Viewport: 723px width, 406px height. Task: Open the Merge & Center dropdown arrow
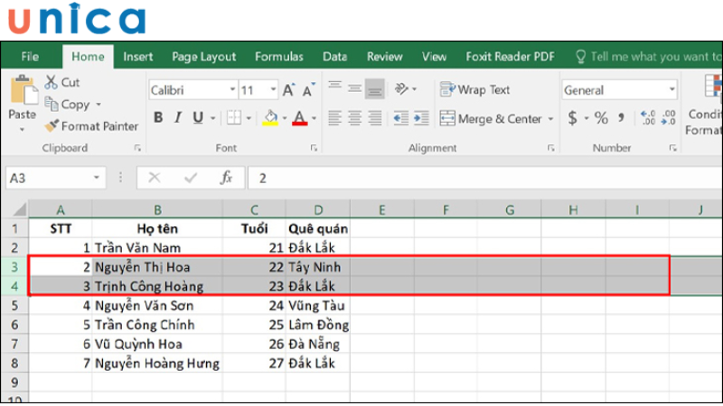[x=549, y=119]
